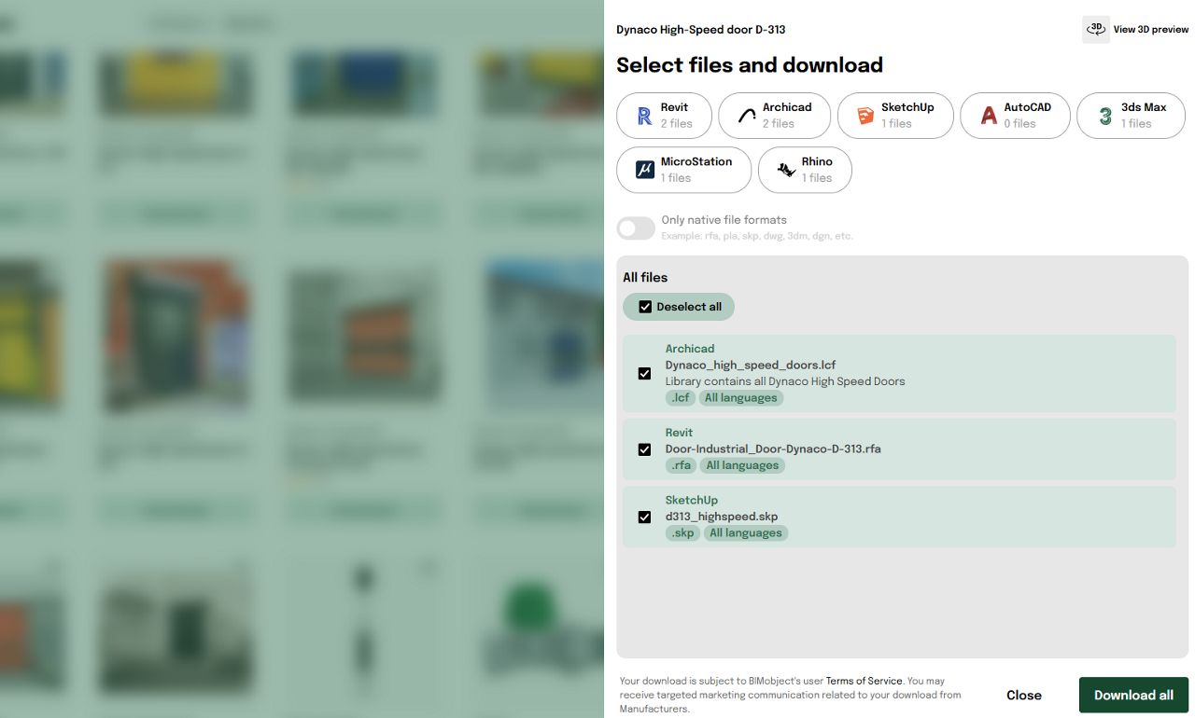The image size is (1195, 718).
Task: Click the .lcf format tag
Action: (681, 398)
